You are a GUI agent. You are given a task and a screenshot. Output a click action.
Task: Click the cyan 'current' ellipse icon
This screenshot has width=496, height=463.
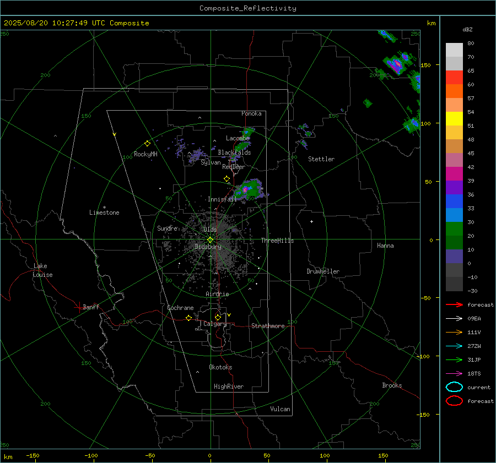click(x=454, y=387)
